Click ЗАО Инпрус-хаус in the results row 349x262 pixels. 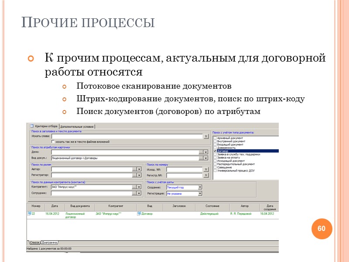[107, 214]
